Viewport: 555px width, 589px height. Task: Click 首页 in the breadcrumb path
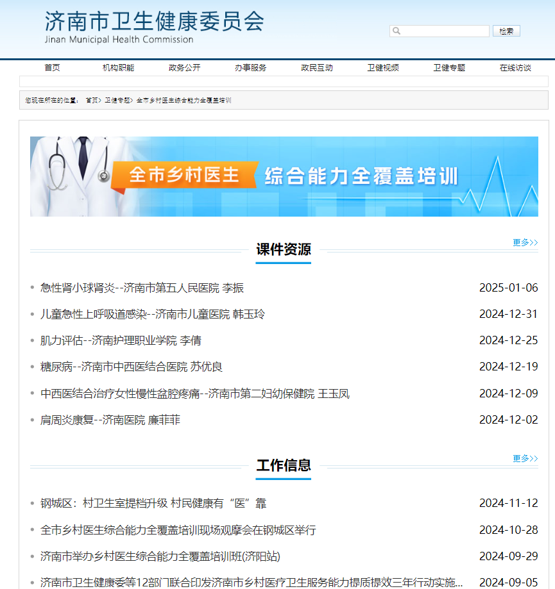92,101
